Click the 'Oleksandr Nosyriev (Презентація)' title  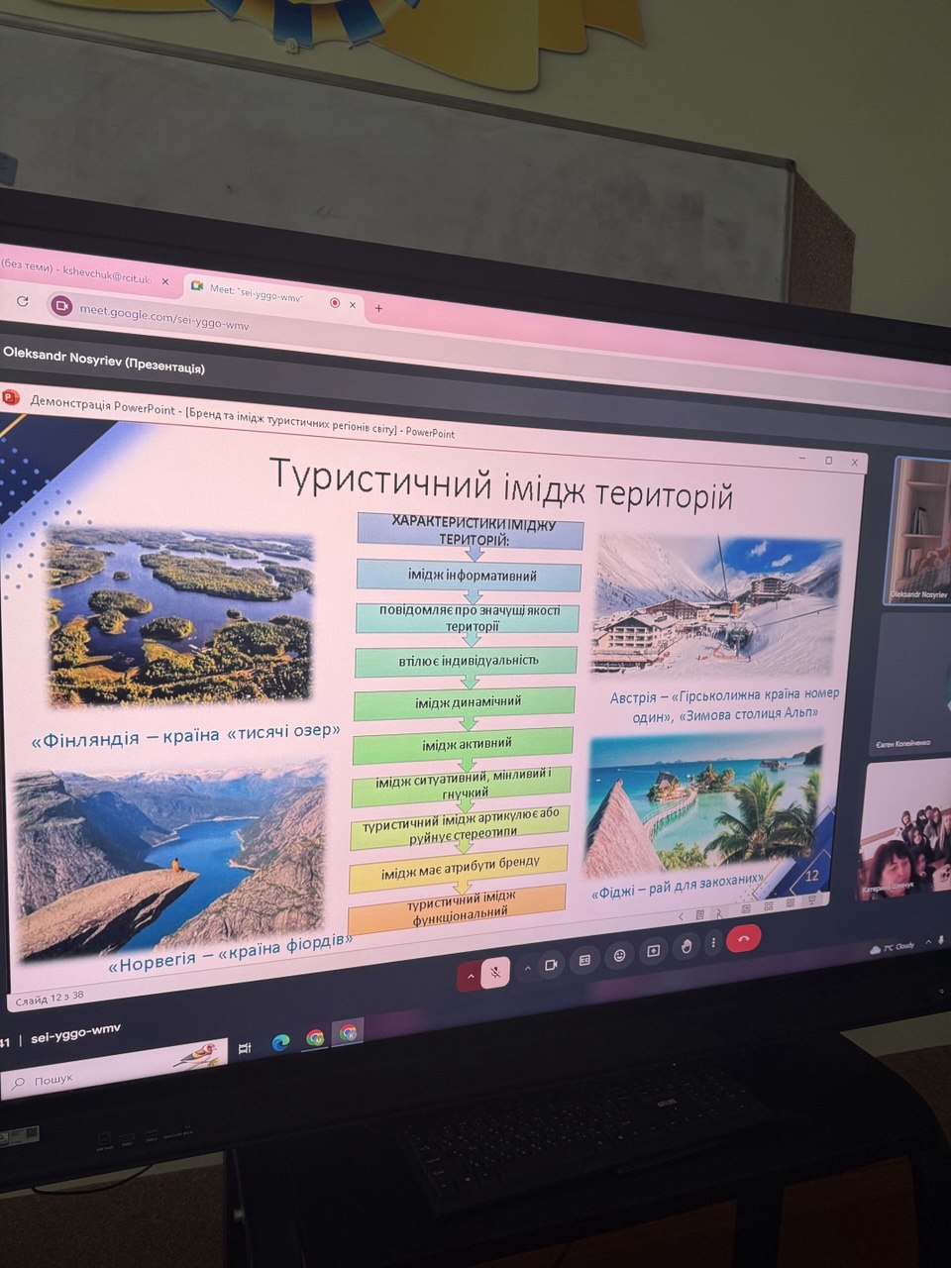pyautogui.click(x=104, y=361)
